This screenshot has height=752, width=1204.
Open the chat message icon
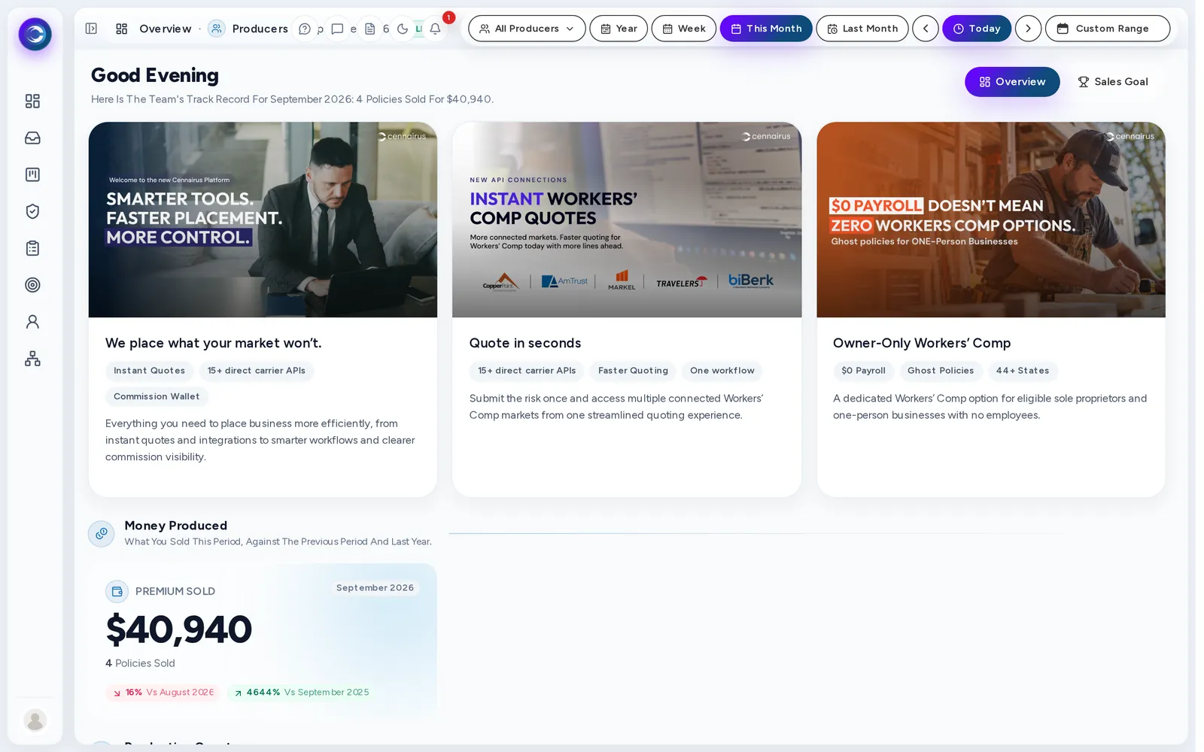pos(337,29)
